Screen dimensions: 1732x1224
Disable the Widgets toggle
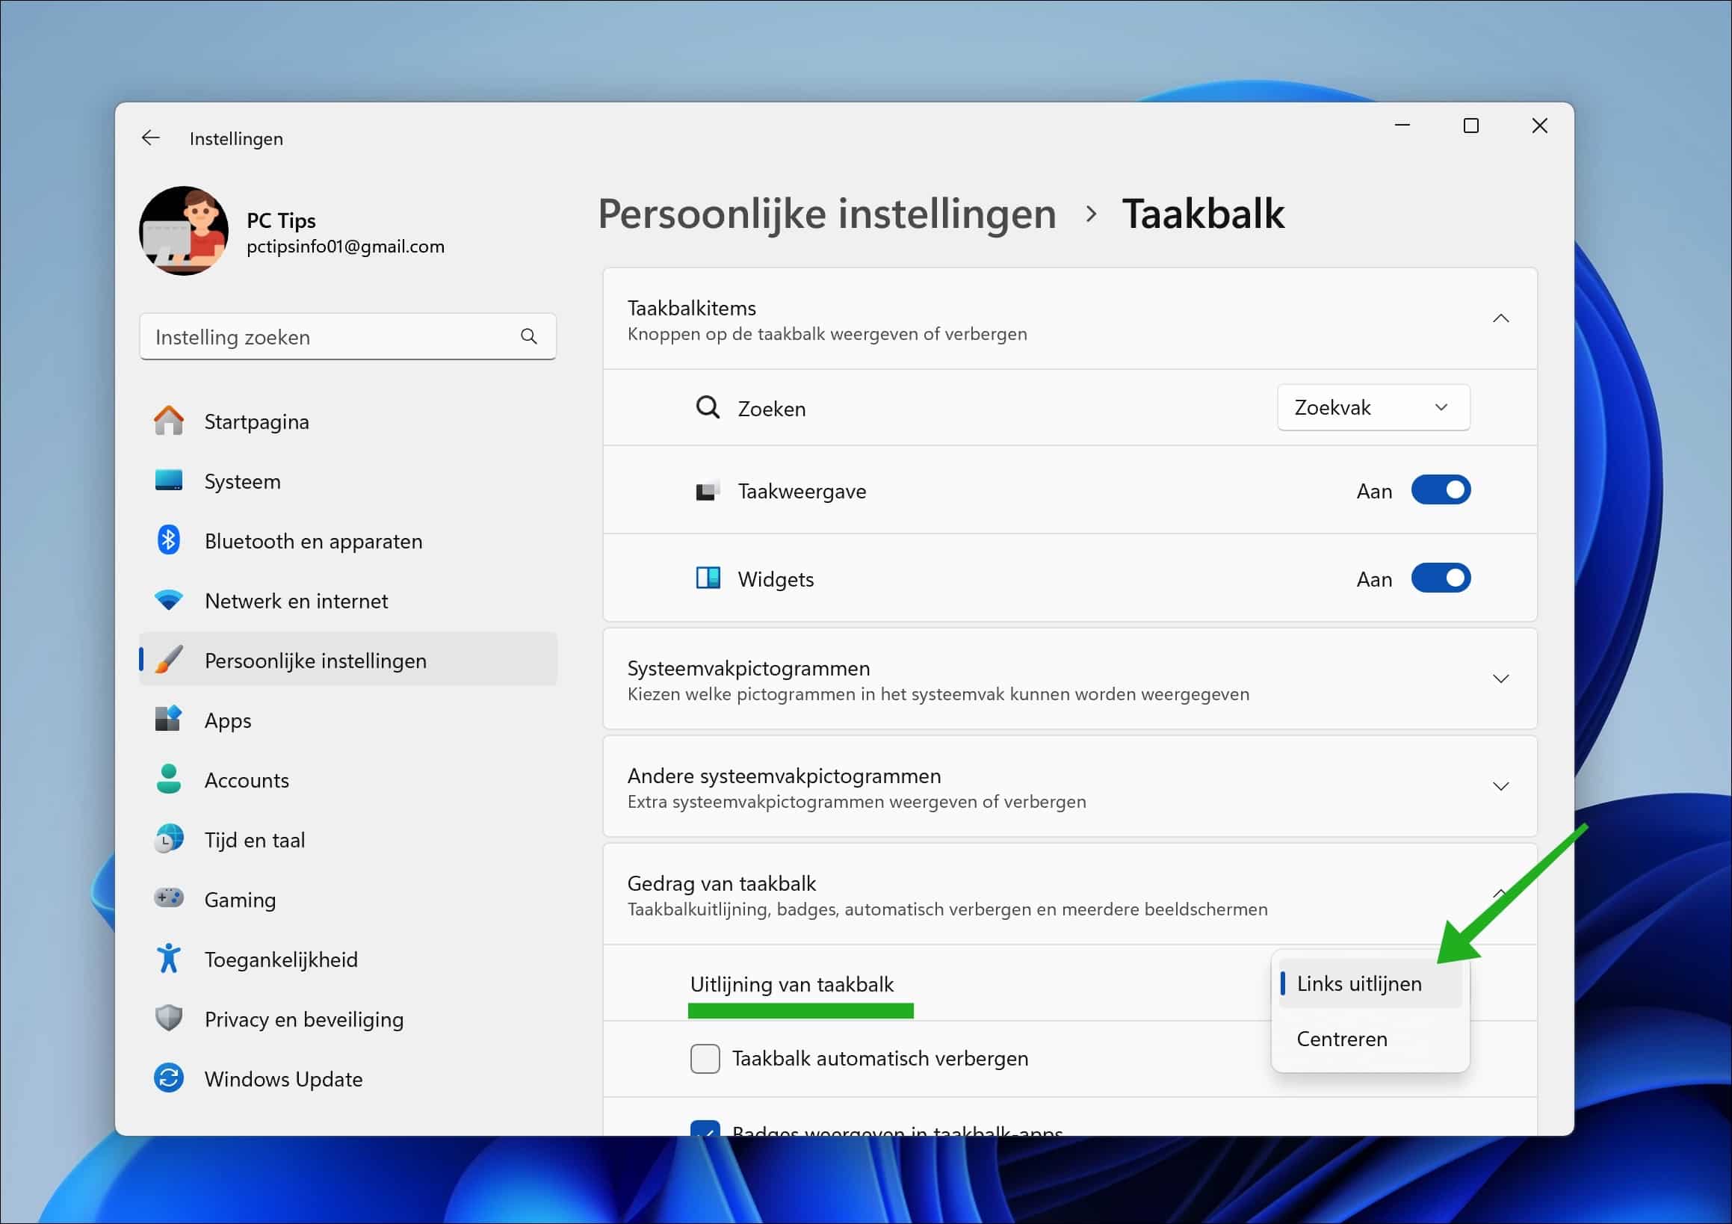pos(1440,578)
